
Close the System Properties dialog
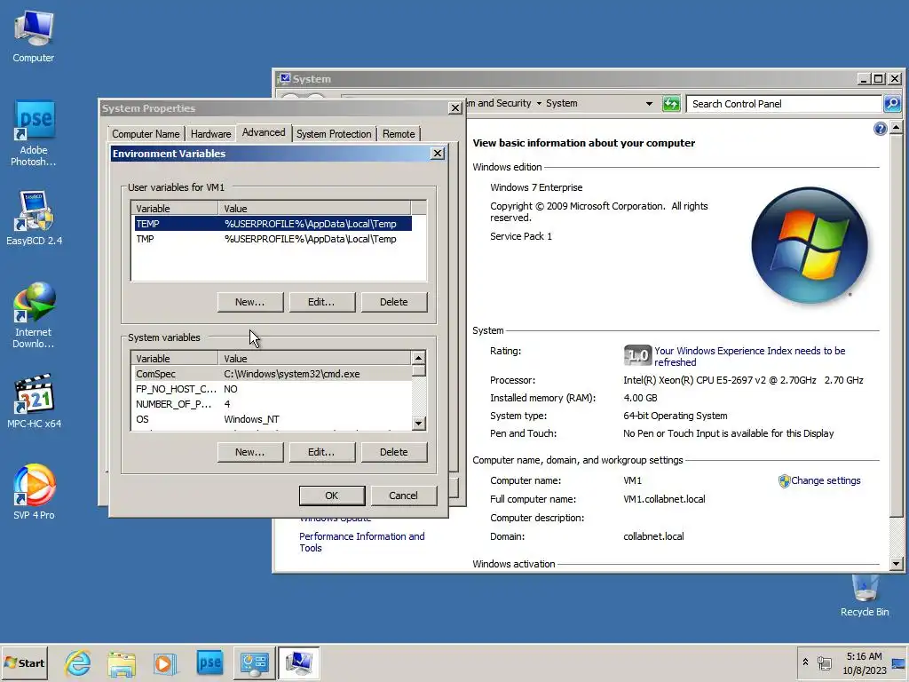point(455,107)
